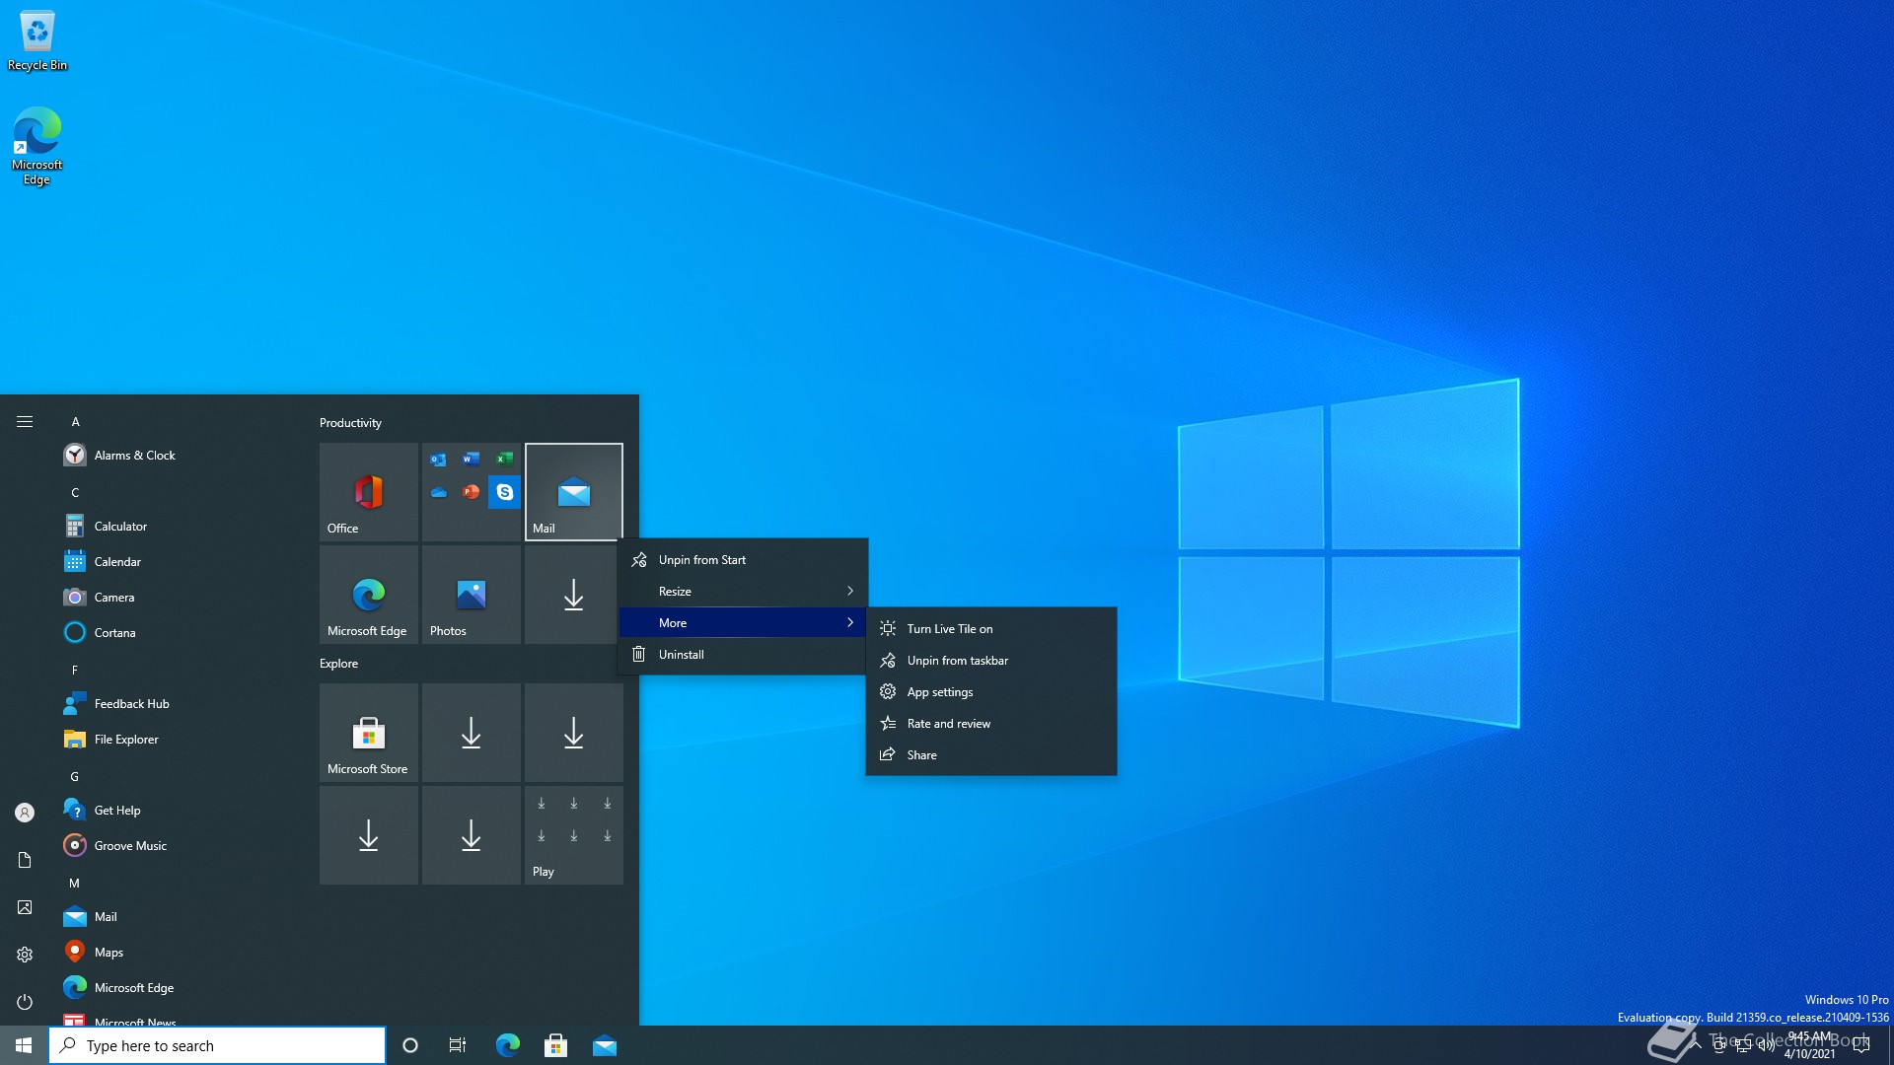Click the user account icon in Start rail
Image resolution: width=1894 pixels, height=1065 pixels.
(x=25, y=813)
